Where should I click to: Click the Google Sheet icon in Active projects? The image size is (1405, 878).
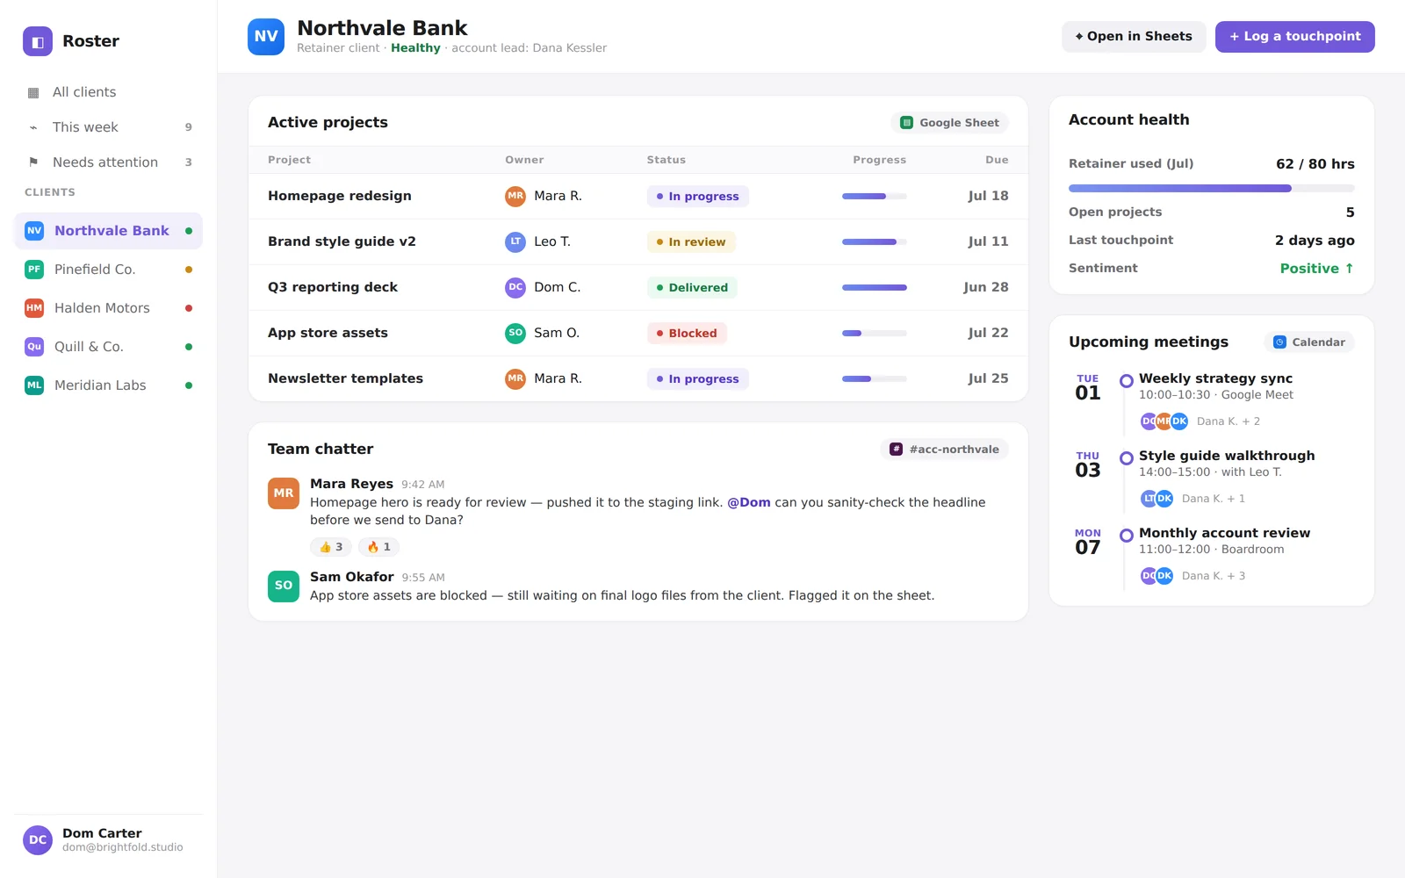907,123
